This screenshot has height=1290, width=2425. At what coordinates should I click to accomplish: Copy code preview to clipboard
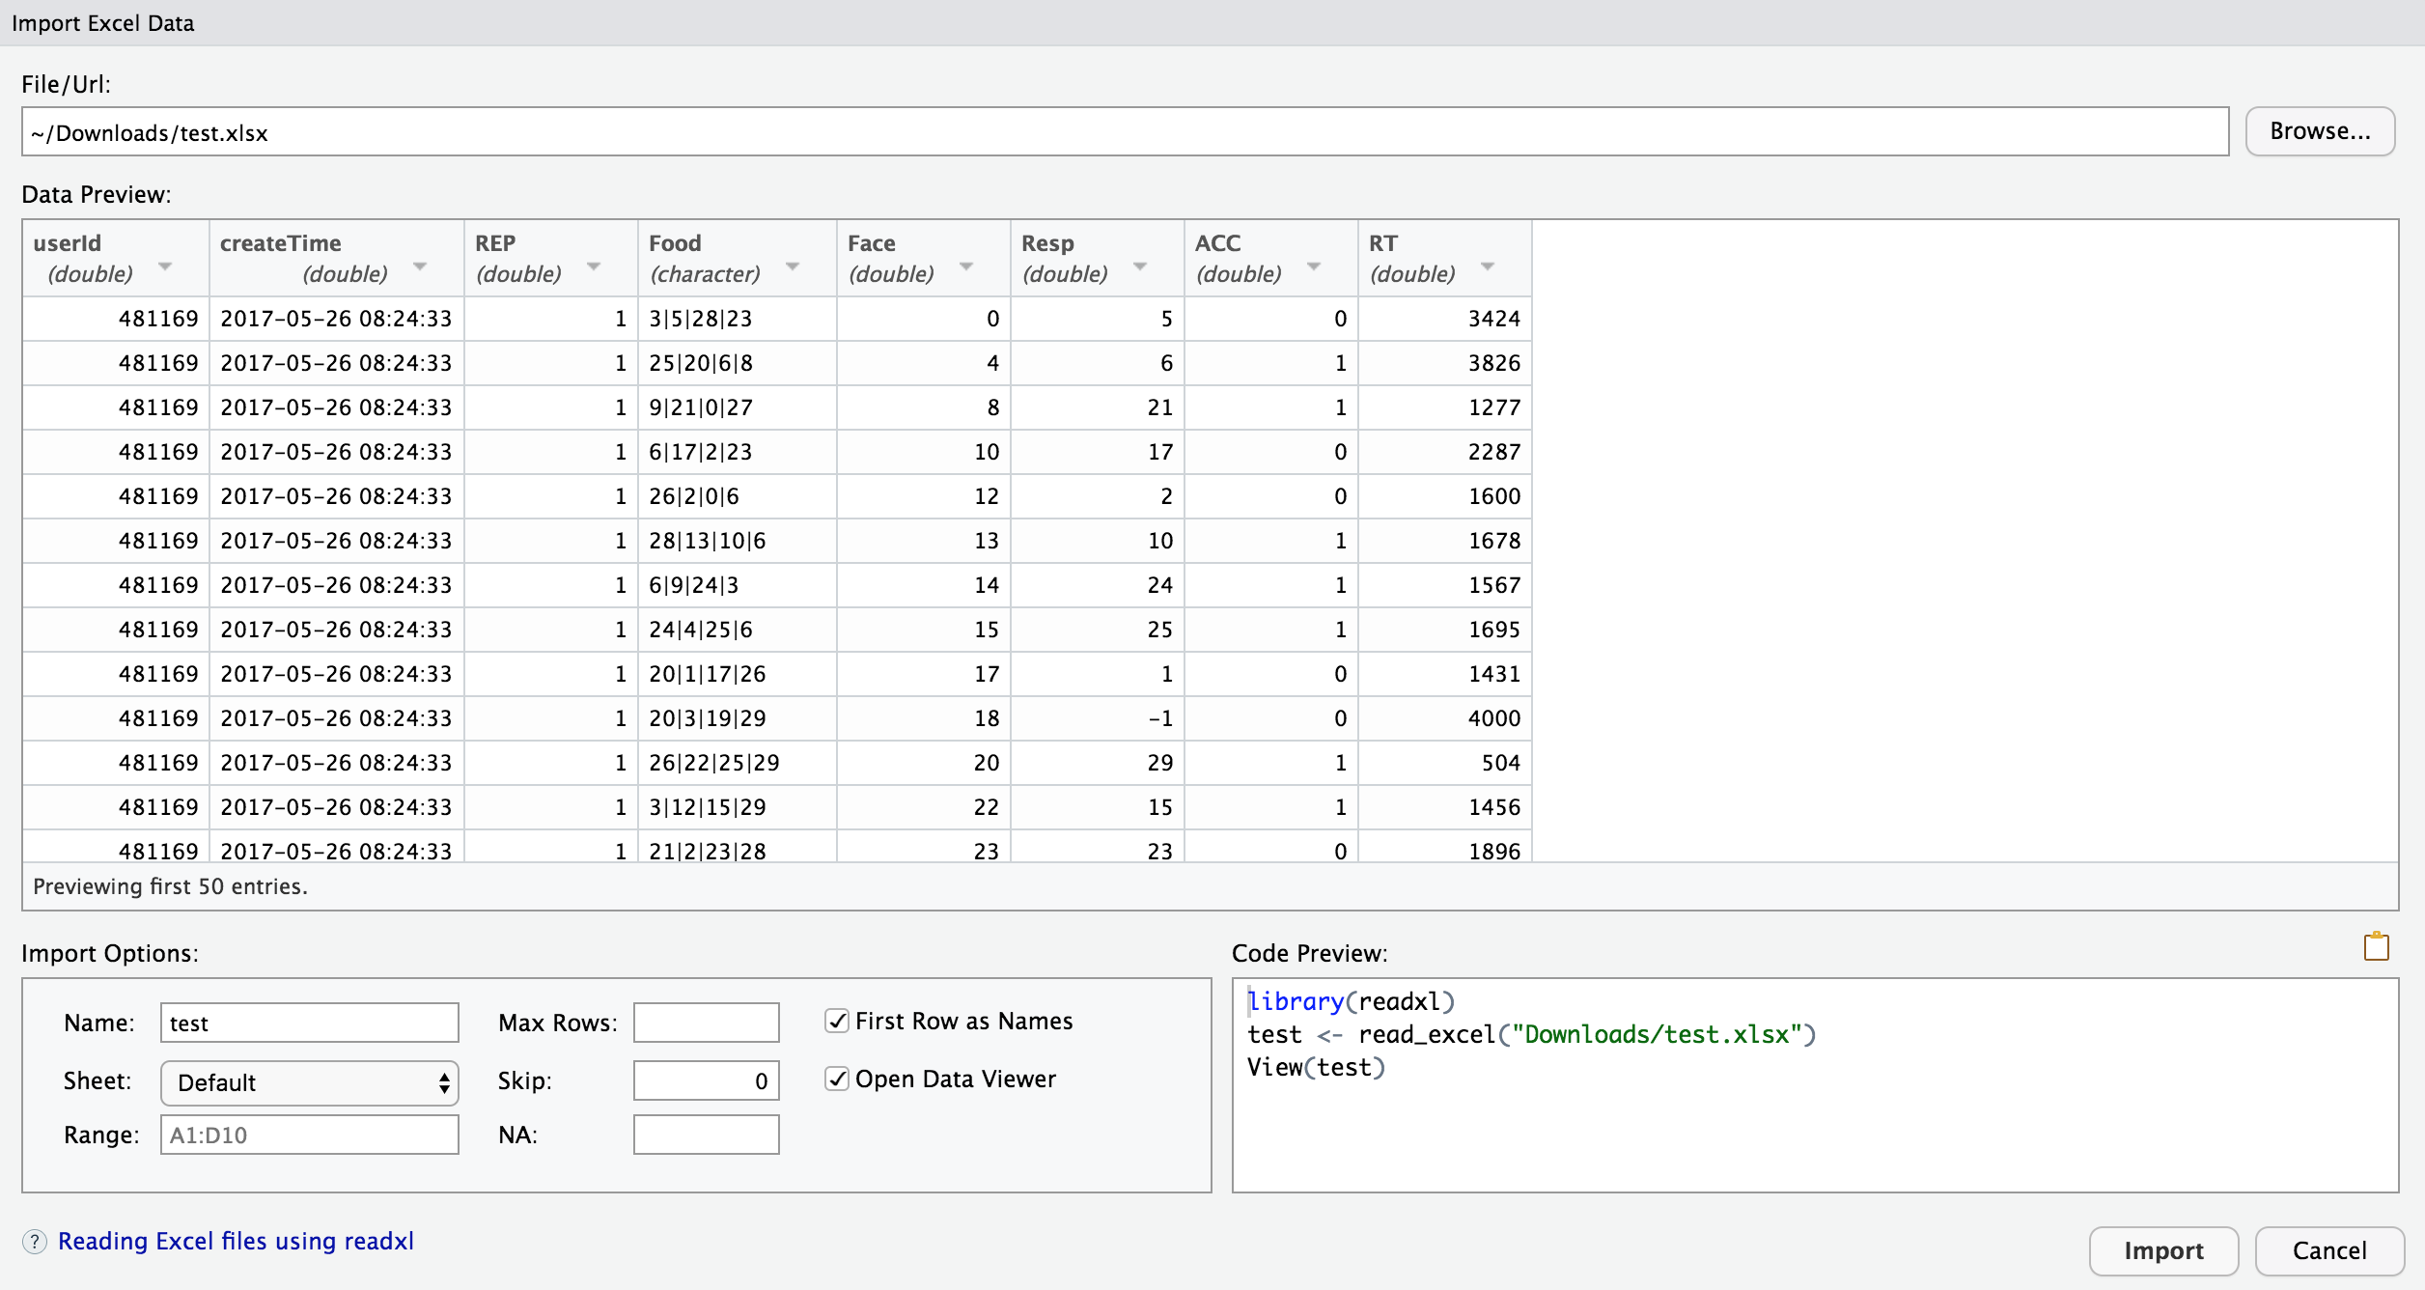point(2376,946)
